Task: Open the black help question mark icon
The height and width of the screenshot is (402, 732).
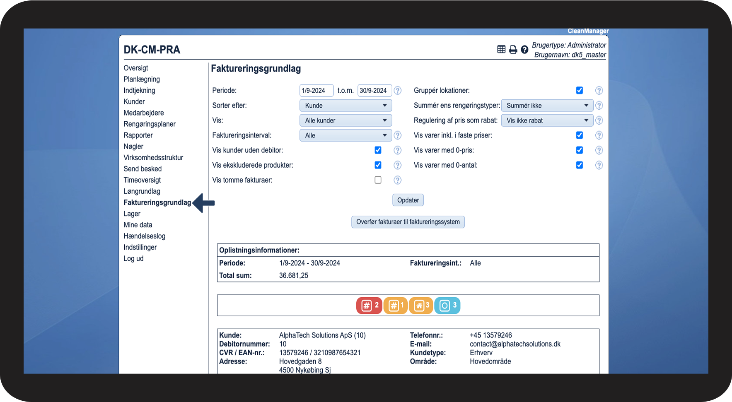Action: [x=524, y=50]
